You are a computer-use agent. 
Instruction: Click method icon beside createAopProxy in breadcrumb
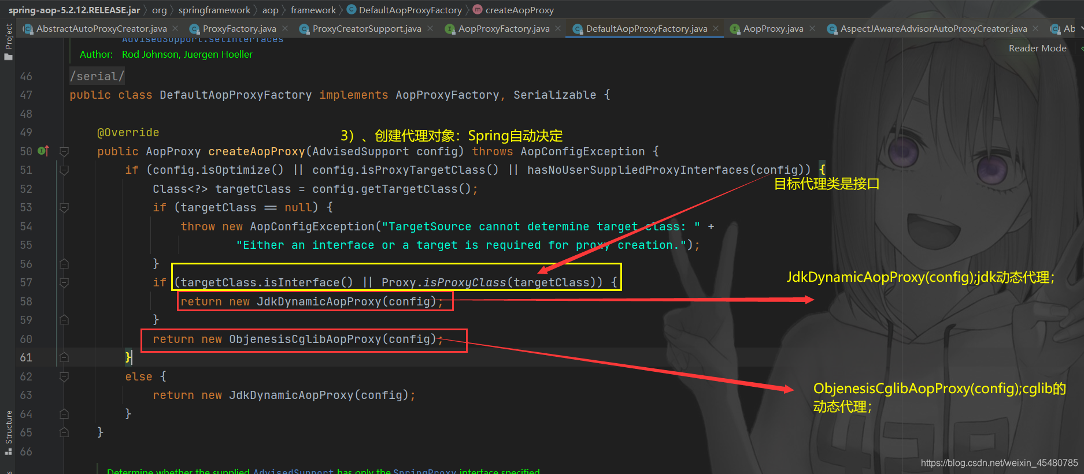click(x=478, y=10)
